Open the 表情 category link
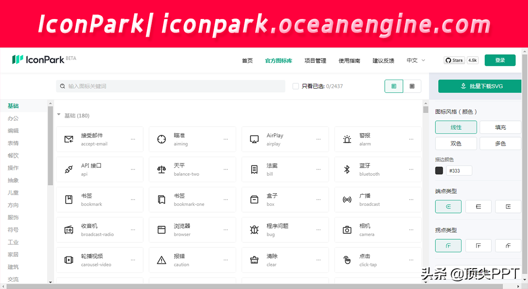The width and height of the screenshot is (528, 289). click(13, 143)
